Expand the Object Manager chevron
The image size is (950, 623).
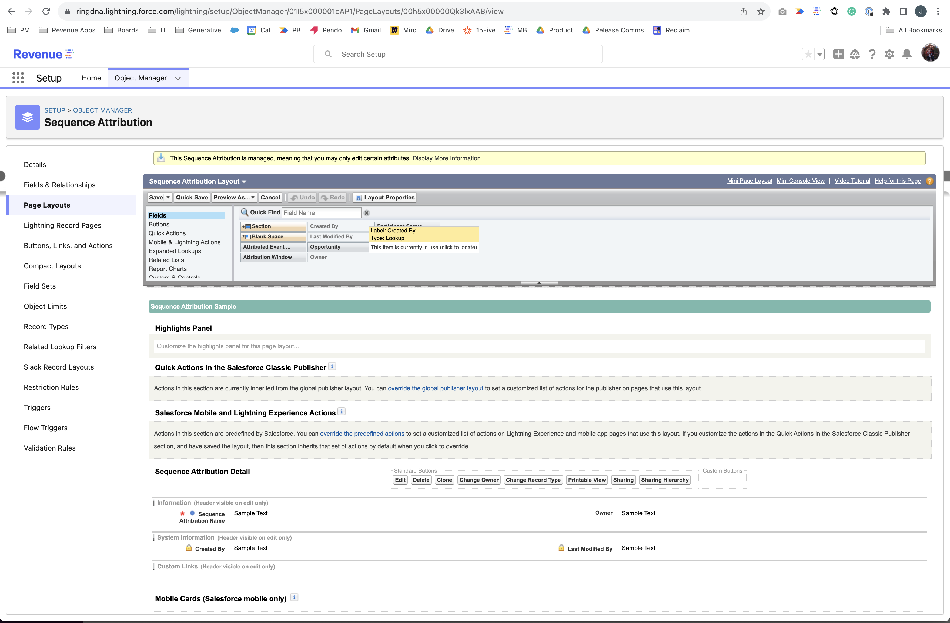tap(178, 78)
